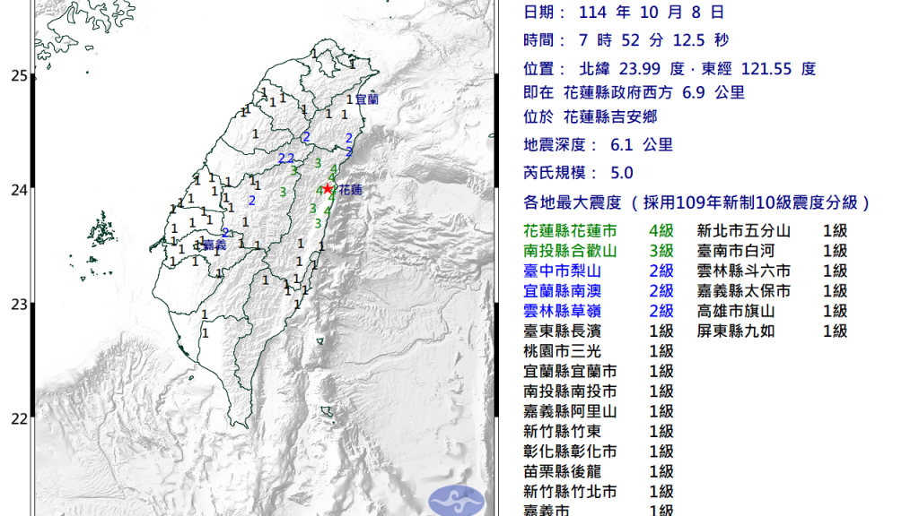
Task: Select the 南投縣合歡山 3級 intensity entry
Action: pyautogui.click(x=599, y=251)
